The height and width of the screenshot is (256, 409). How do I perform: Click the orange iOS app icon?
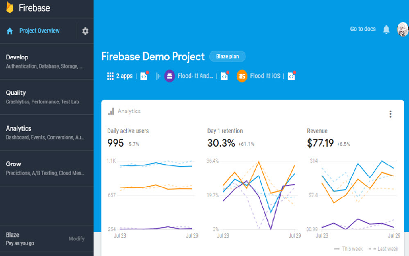click(242, 76)
